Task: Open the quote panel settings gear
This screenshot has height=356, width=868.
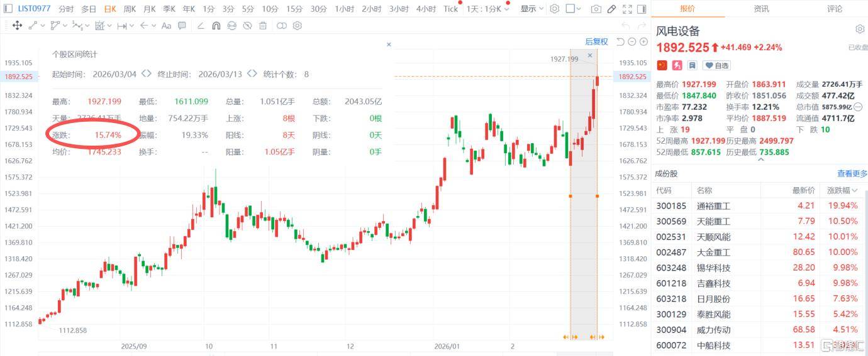Action: [x=860, y=30]
